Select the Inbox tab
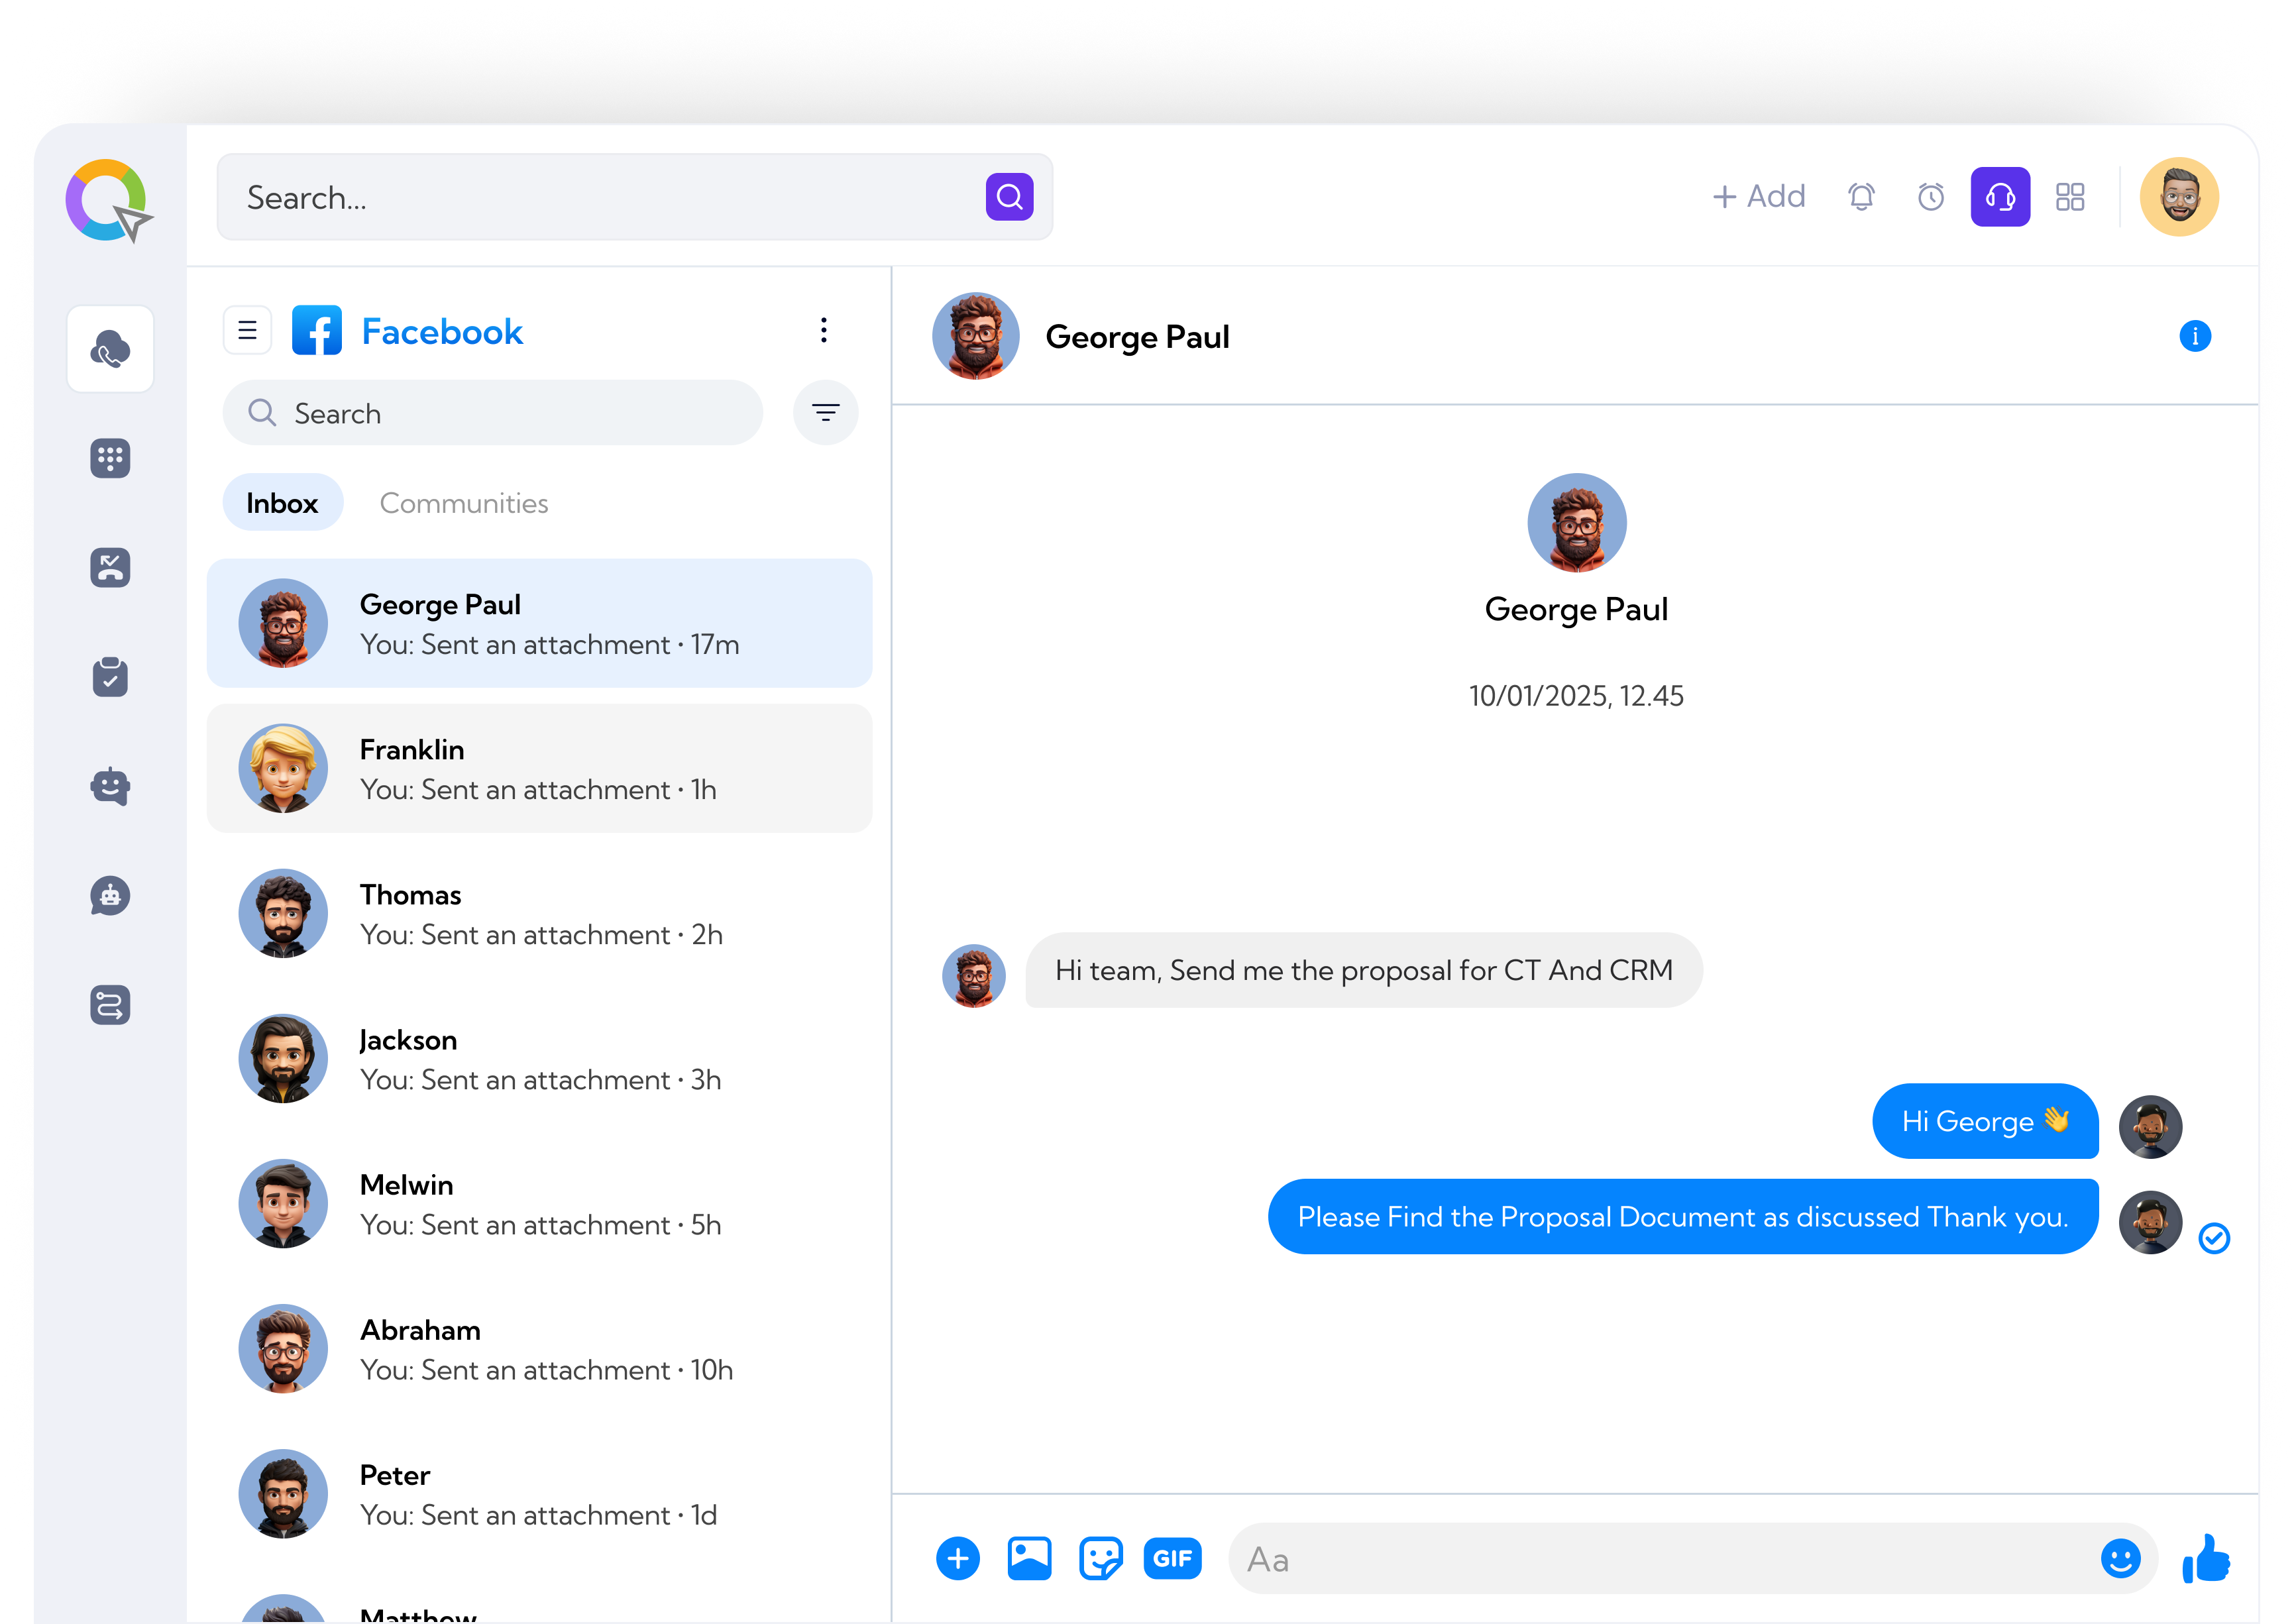The height and width of the screenshot is (1624, 2294). click(282, 503)
